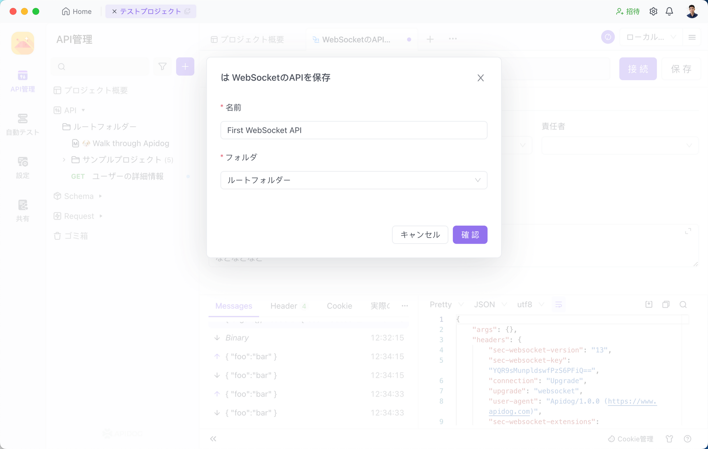Follow the https://www.apidog.com link

tap(632, 402)
